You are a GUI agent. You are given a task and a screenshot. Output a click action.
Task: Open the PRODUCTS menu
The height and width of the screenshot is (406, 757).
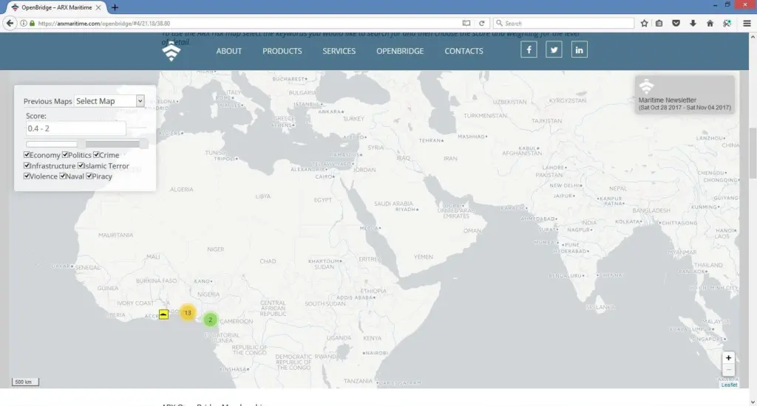point(282,51)
